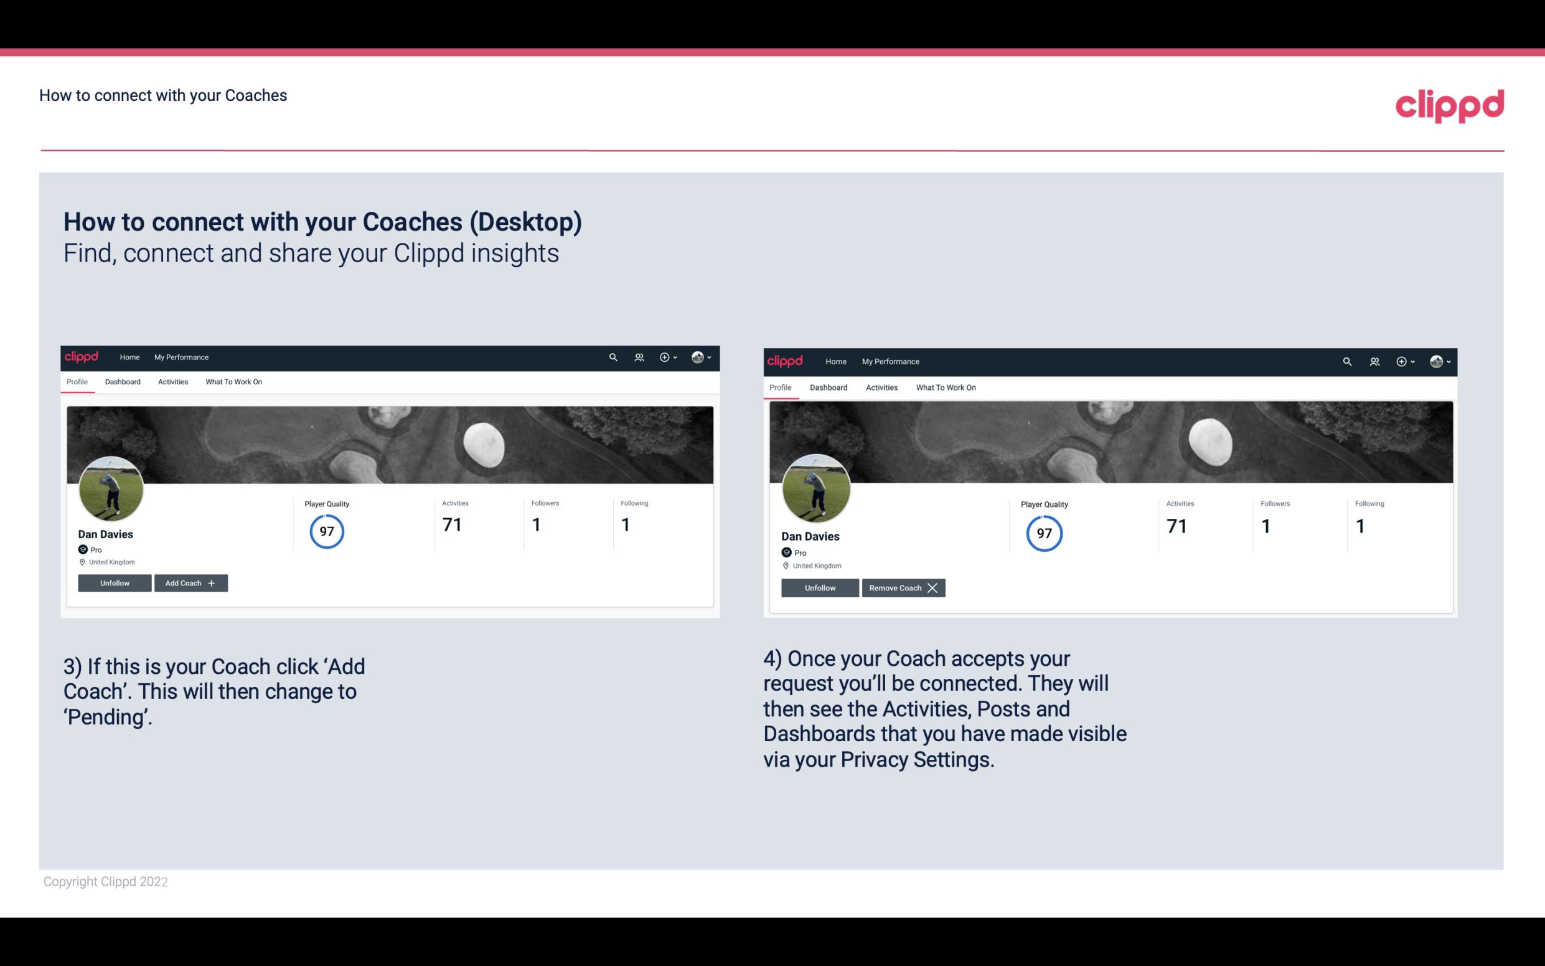Select the 'Dashboard' tab on left panel
Screen dimensions: 1545x966
[x=121, y=382]
